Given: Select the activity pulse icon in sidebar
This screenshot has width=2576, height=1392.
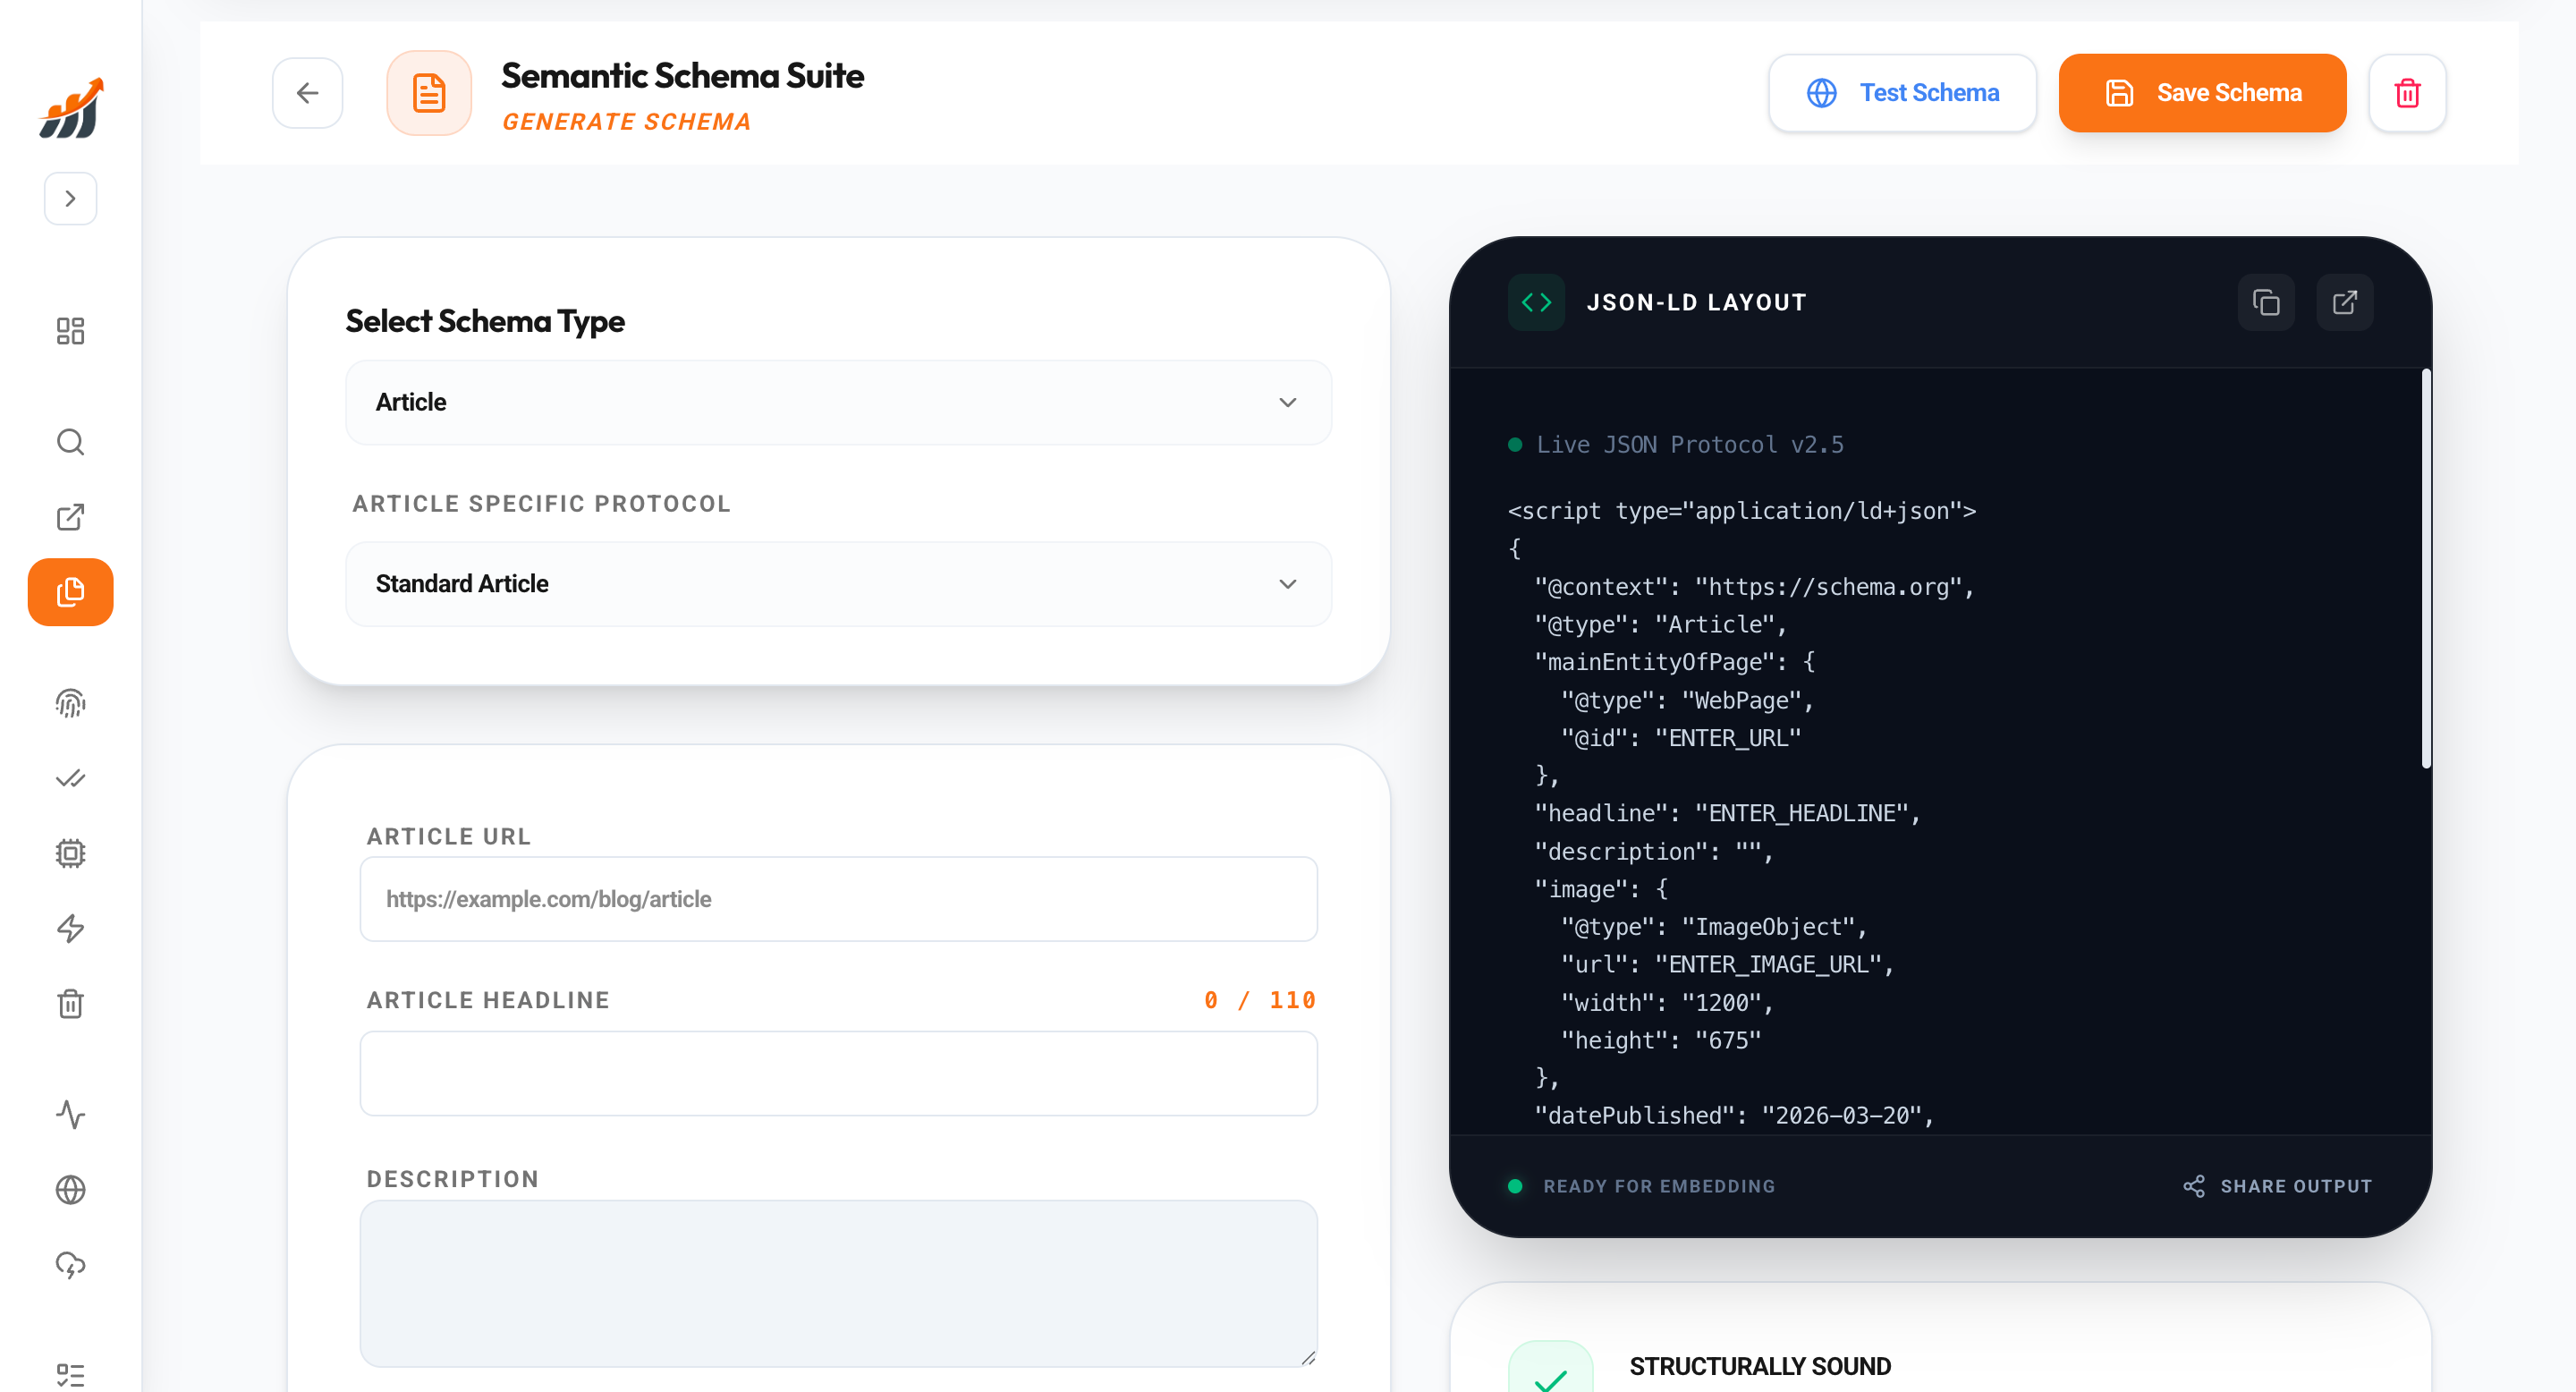Looking at the screenshot, I should pyautogui.click(x=70, y=1115).
